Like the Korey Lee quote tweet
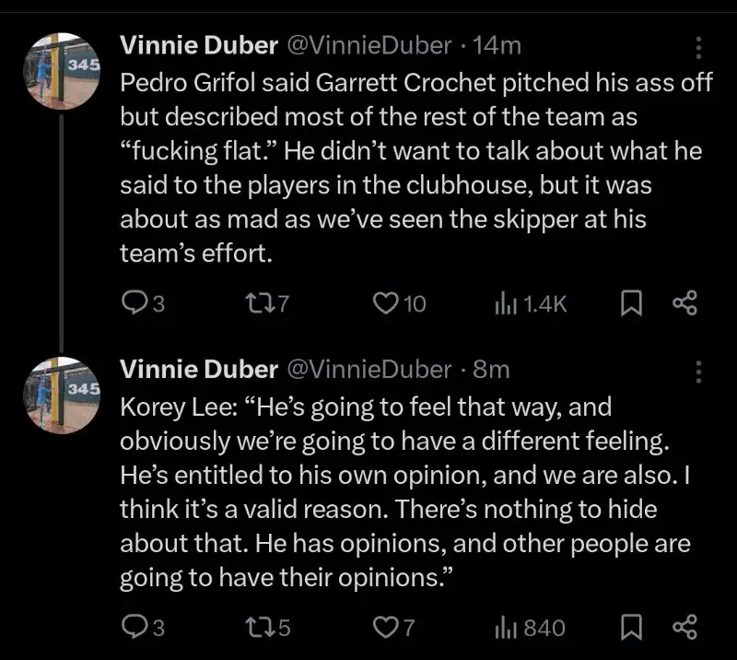The height and width of the screenshot is (660, 737). point(385,629)
